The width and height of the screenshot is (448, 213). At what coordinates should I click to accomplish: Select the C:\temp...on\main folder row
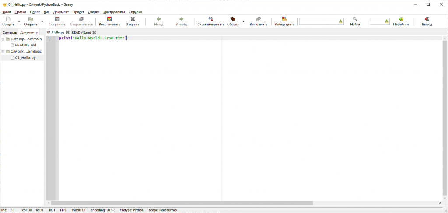pyautogui.click(x=22, y=39)
